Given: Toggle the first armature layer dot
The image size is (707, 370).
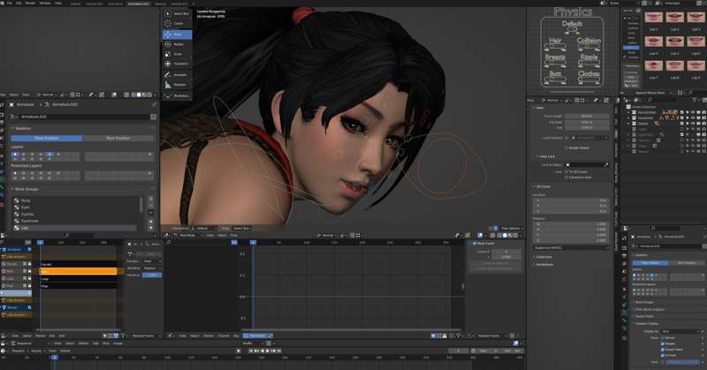Looking at the screenshot, I should click(15, 155).
